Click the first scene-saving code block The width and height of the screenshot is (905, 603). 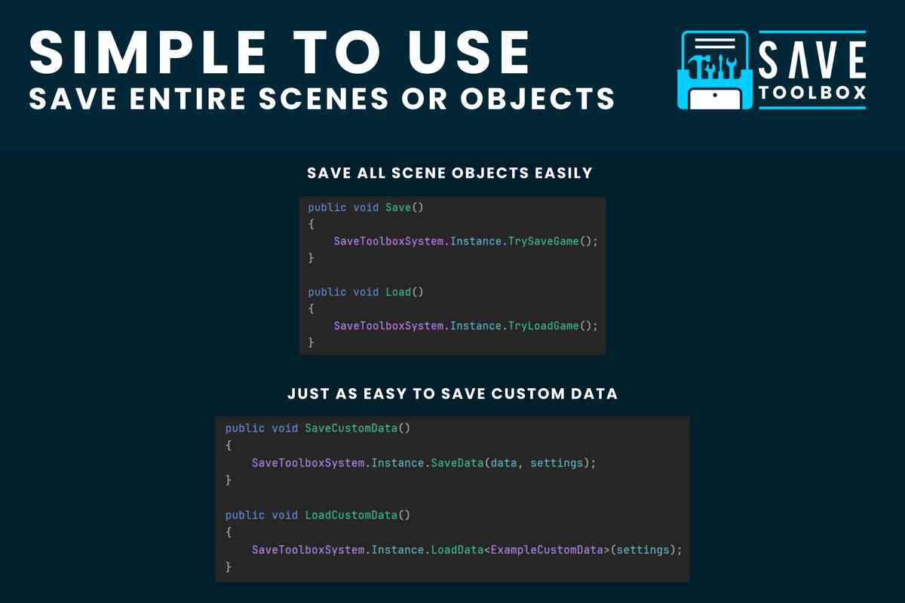pos(452,276)
